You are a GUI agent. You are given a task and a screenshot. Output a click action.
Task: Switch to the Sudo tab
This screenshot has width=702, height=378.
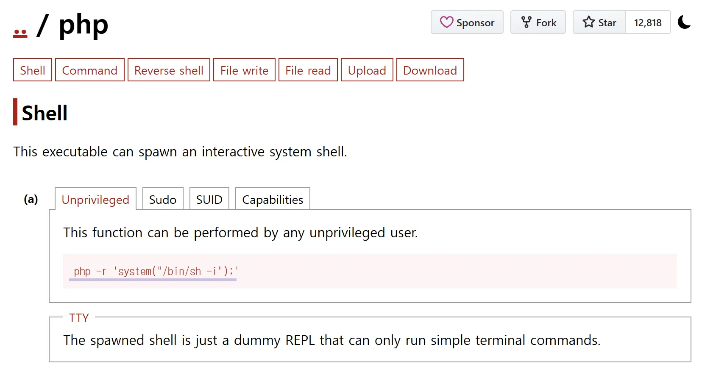(x=163, y=199)
